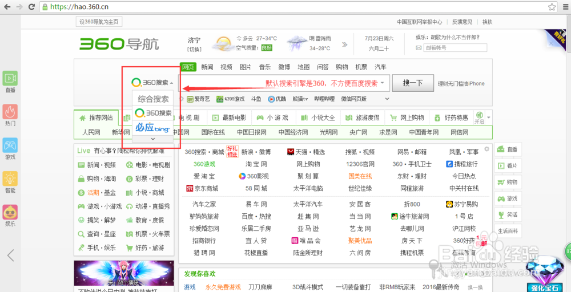
Task: Open 换肤 skin link
Action: click(487, 22)
